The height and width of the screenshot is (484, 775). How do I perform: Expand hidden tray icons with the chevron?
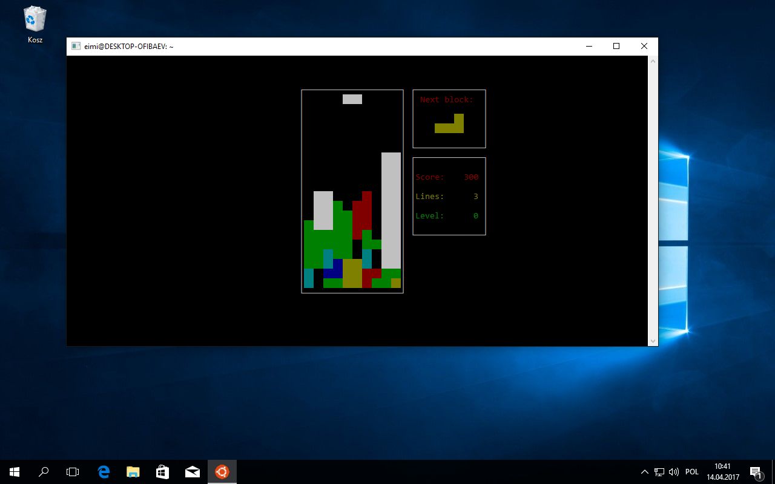click(x=645, y=472)
